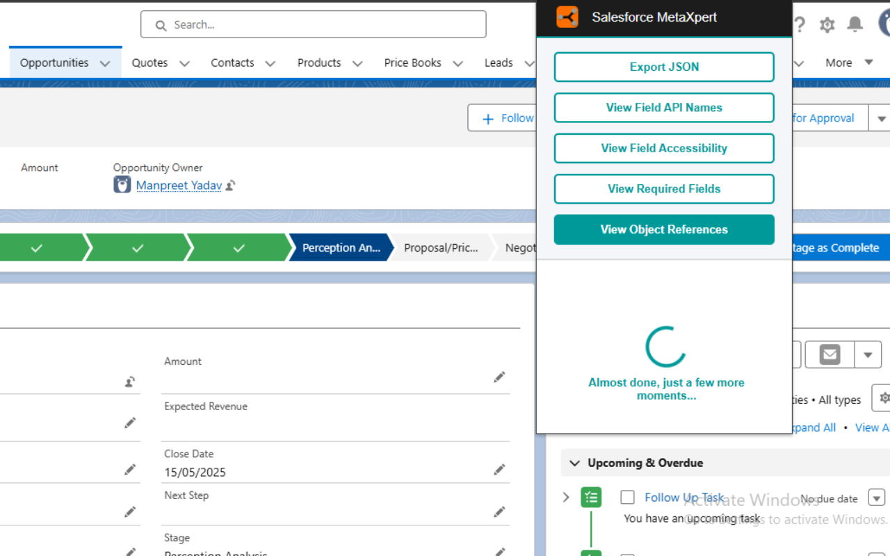Click the activity filter gear icon
890x556 pixels.
pos(883,398)
